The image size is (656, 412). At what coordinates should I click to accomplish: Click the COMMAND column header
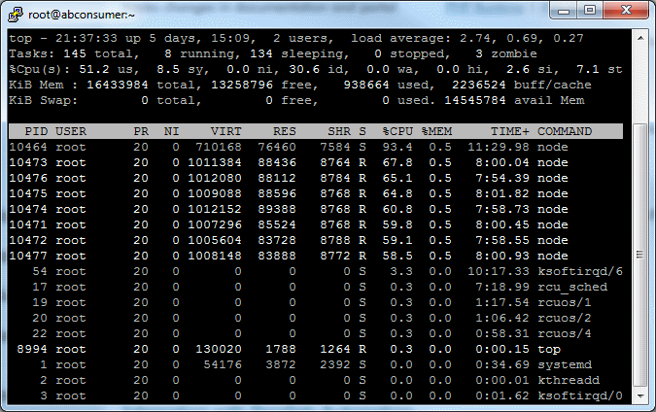565,131
